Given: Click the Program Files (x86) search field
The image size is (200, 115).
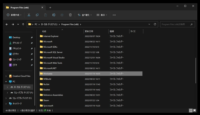Looking at the screenshot, I should point(177,24).
